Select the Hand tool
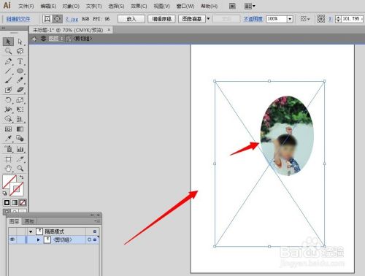The height and width of the screenshot is (276, 365). click(x=8, y=169)
